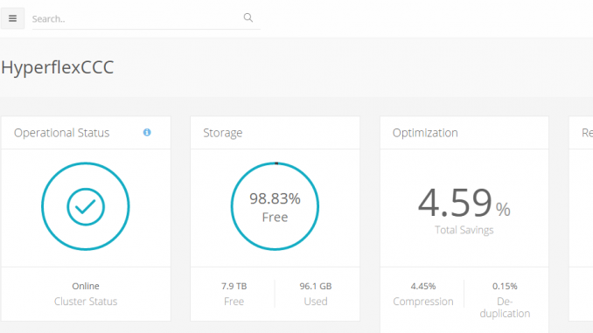Click the 0.15% de-duplication value
The height and width of the screenshot is (333, 593).
click(505, 286)
